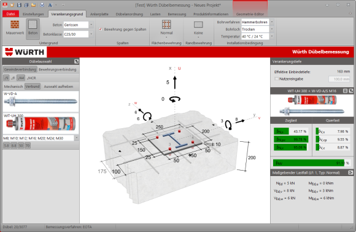Open the Lasten ribbon tab
This screenshot has height=232, width=356.
pos(155,14)
